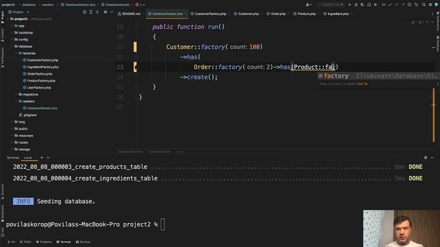This screenshot has height=247, width=440.
Task: Switch to the CustomerFactory.php tab
Action: click(x=208, y=14)
